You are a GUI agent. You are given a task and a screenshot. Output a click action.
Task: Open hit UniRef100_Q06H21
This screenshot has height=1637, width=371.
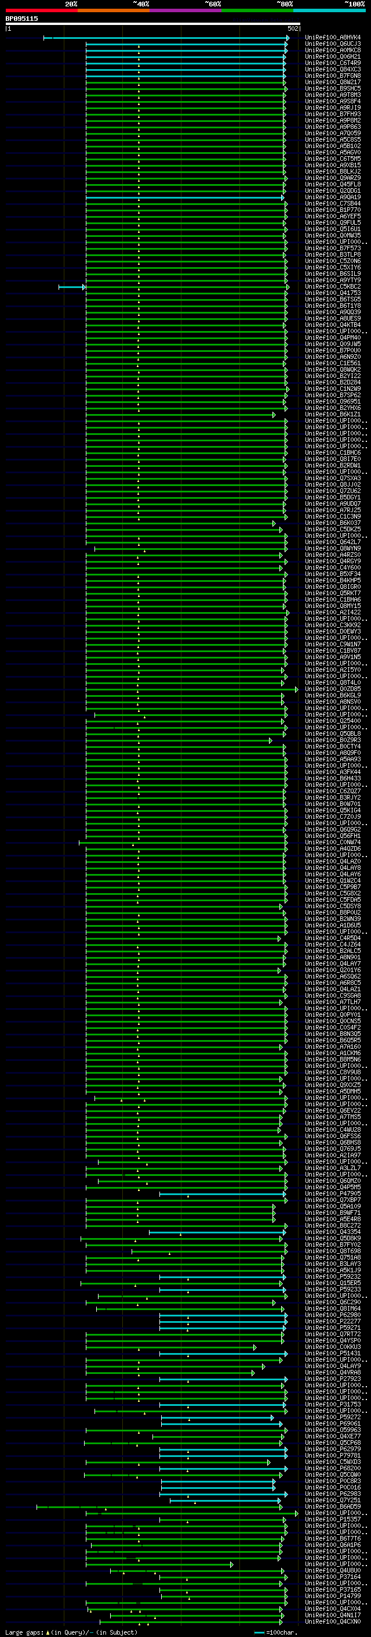click(x=332, y=56)
